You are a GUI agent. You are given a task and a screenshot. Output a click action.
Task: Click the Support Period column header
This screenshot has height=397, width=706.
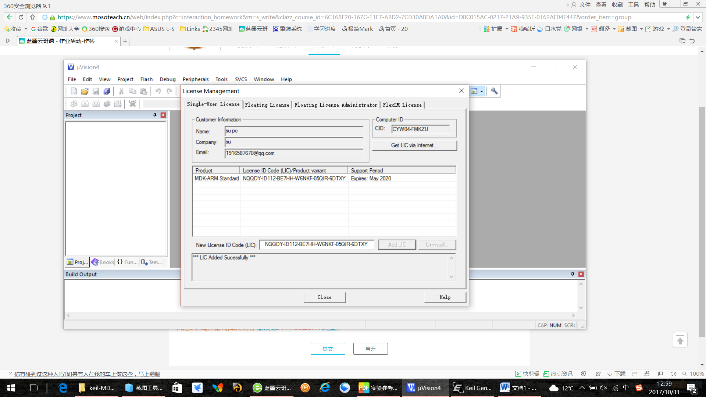pyautogui.click(x=402, y=171)
